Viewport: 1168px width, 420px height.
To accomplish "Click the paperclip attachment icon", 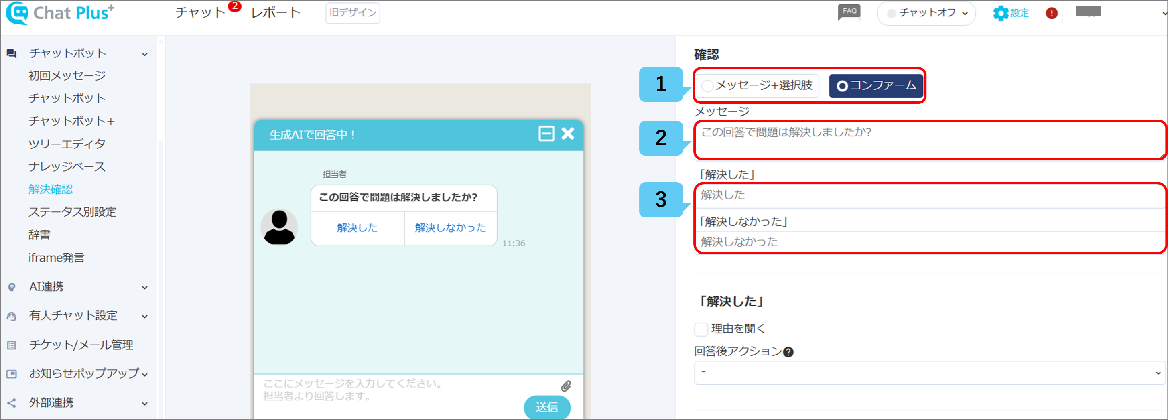I will tap(565, 386).
